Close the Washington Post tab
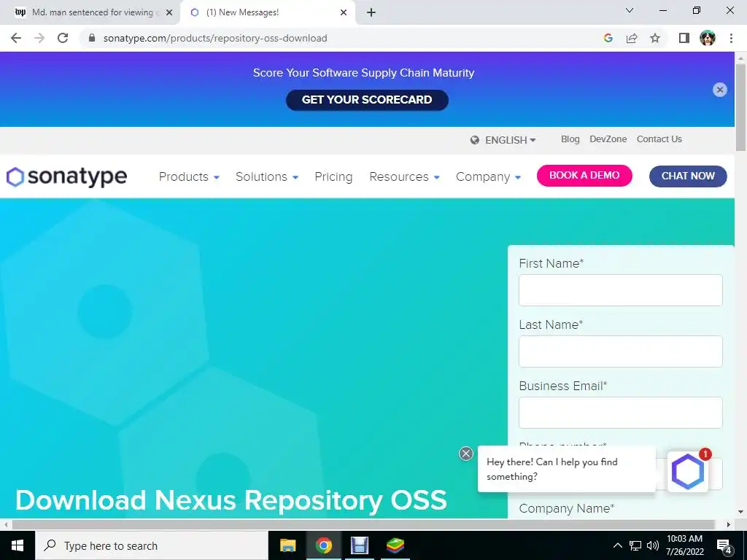Screen dimensions: 747x560 click(169, 13)
